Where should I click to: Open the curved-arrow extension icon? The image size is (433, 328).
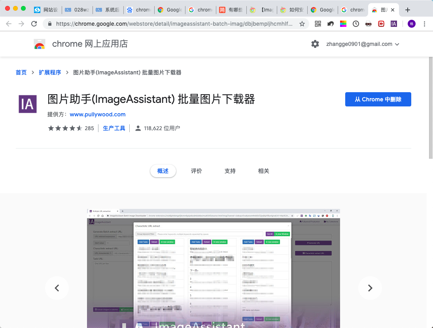click(x=331, y=24)
